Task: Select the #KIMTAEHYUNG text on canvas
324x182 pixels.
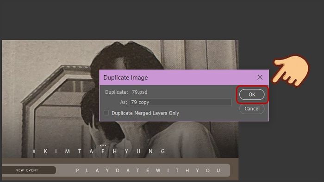Action: (x=99, y=152)
